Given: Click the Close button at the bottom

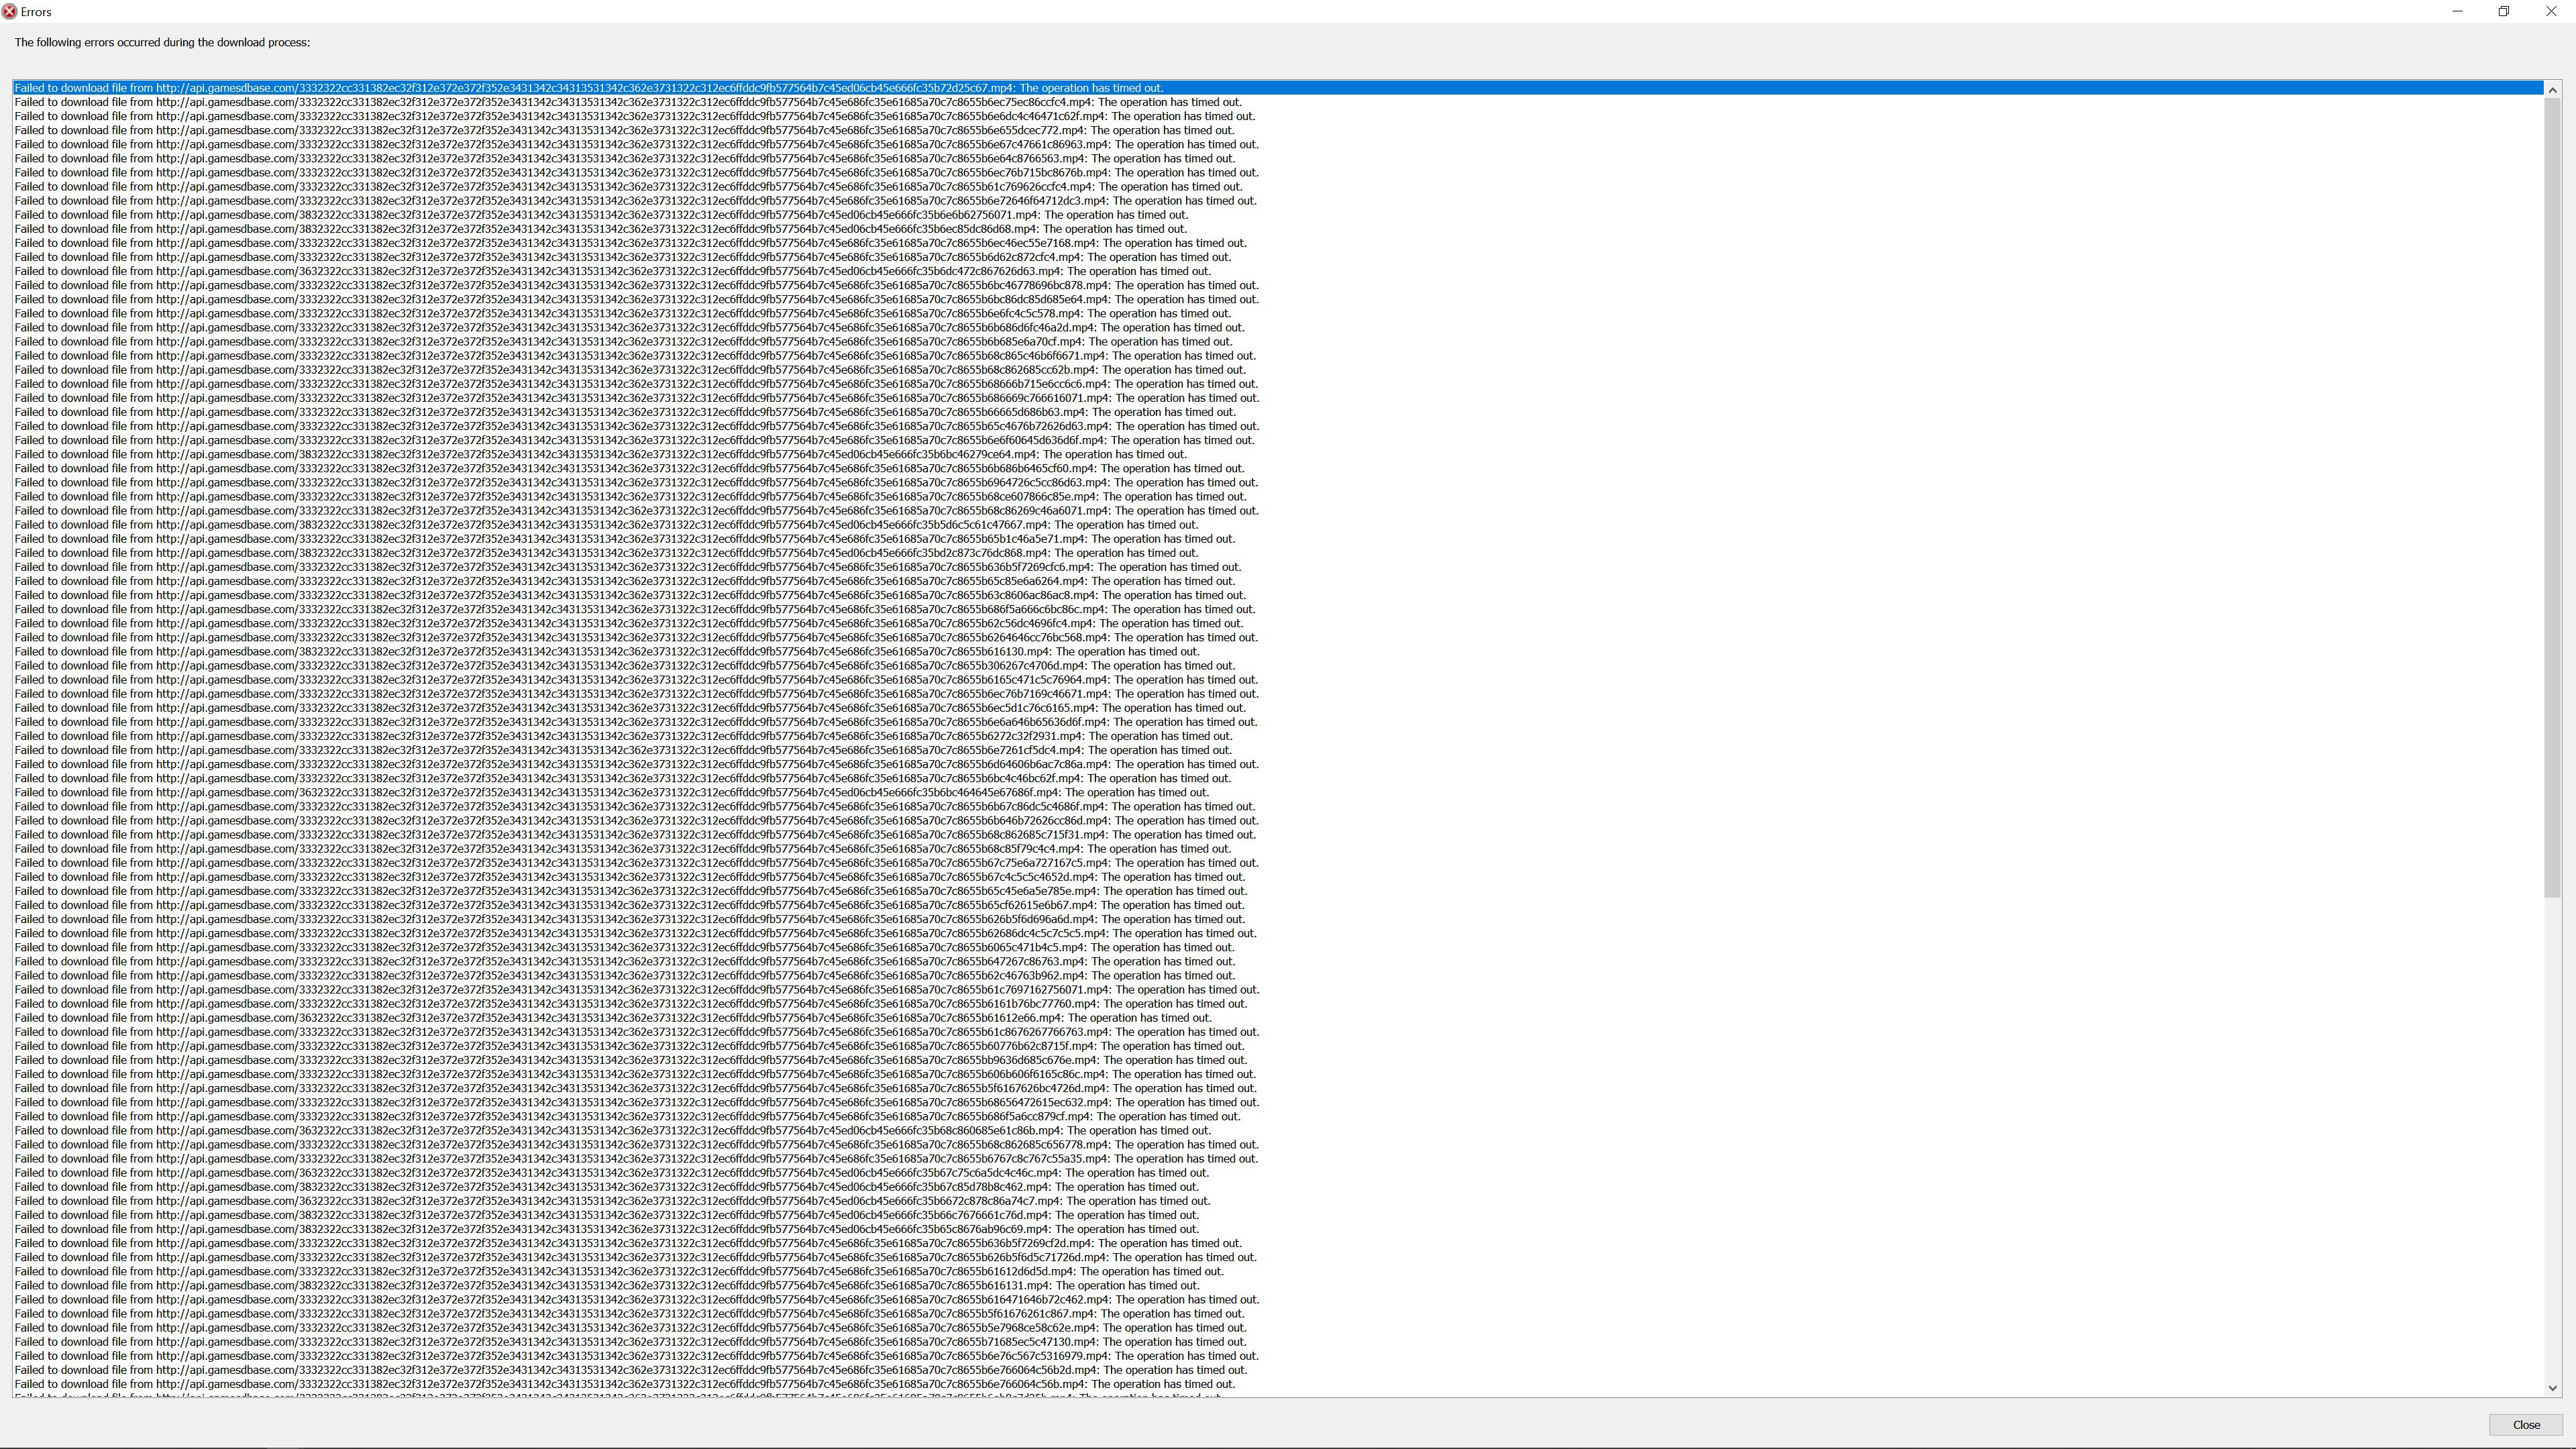Looking at the screenshot, I should [x=2525, y=1425].
